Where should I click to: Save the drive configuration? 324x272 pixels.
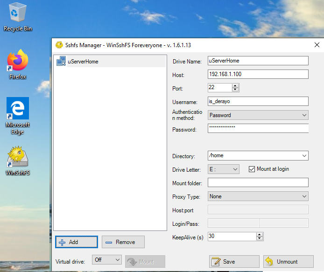(x=234, y=261)
